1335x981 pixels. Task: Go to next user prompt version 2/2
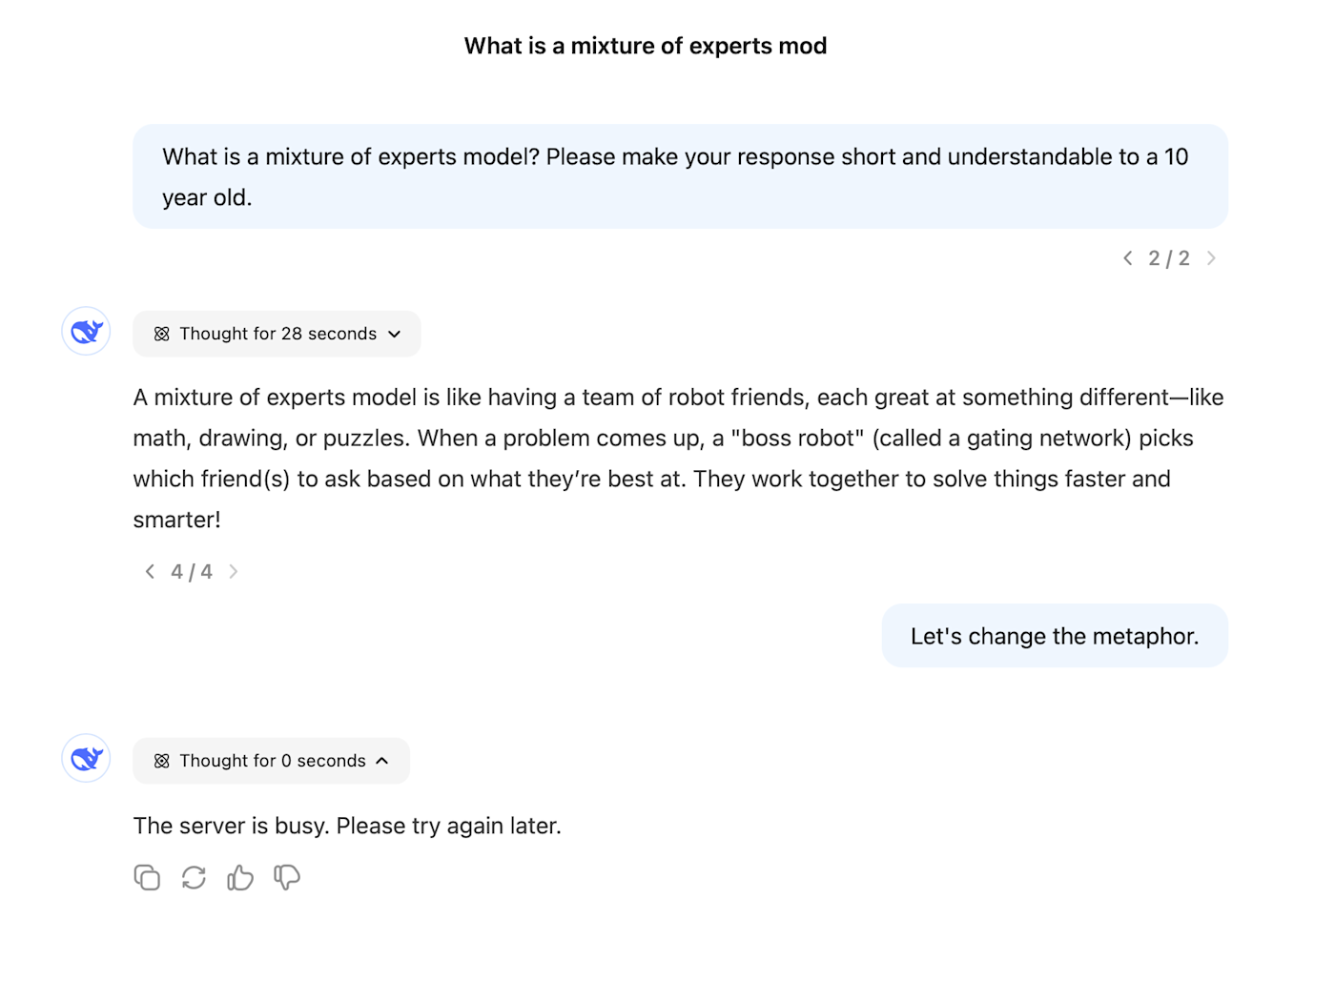click(x=1211, y=258)
